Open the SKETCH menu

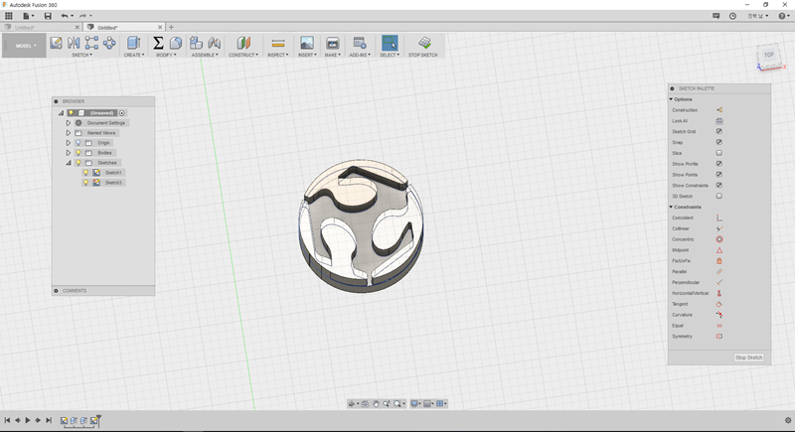[x=81, y=55]
